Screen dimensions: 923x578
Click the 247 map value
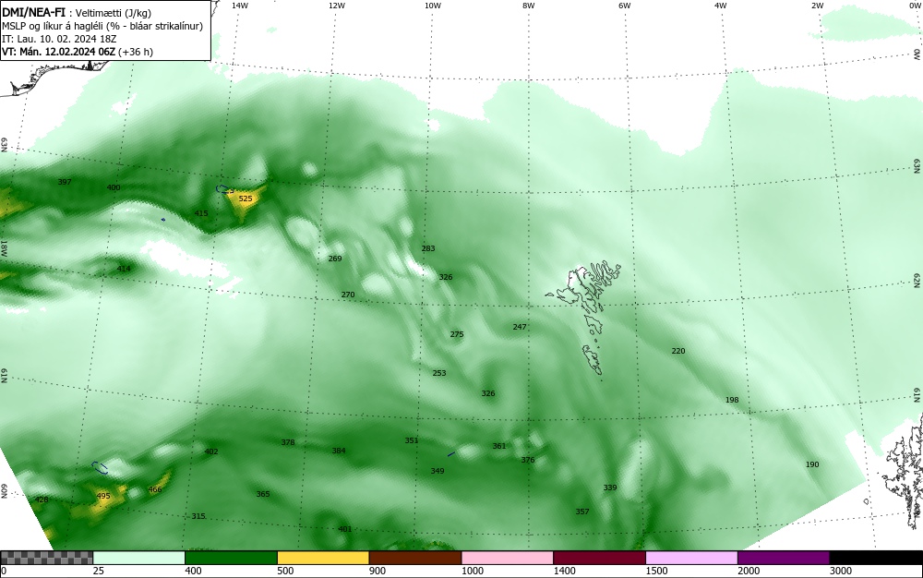[520, 327]
